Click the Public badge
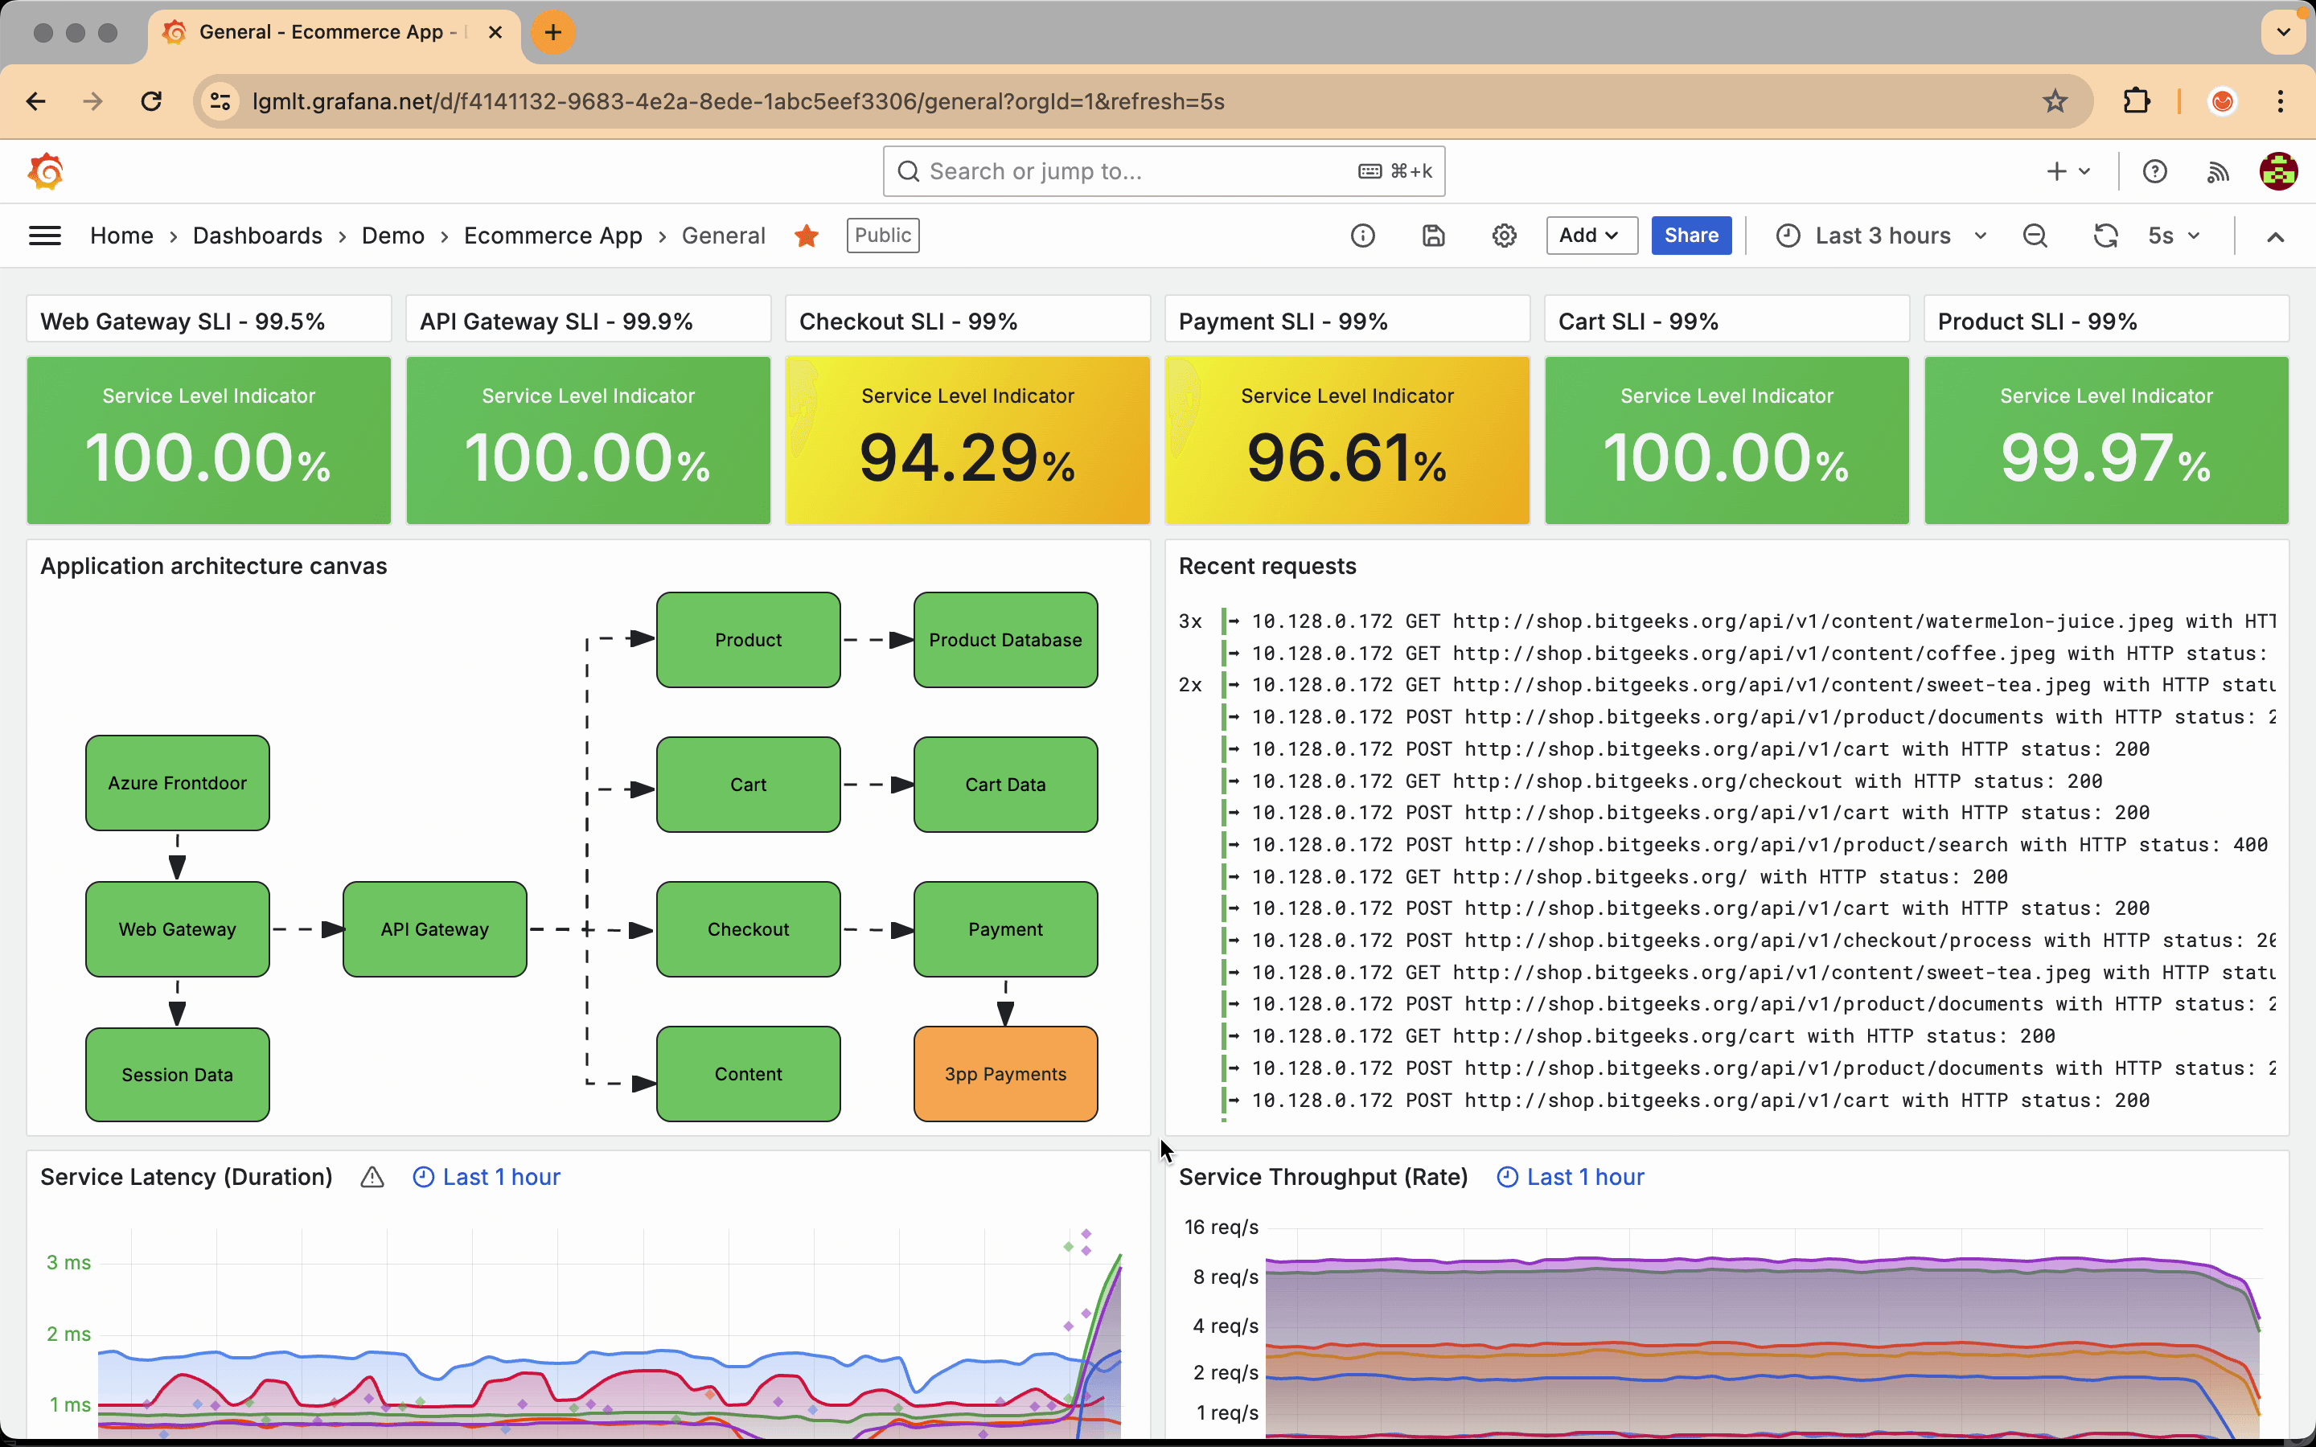Viewport: 2316px width, 1447px height. click(882, 236)
